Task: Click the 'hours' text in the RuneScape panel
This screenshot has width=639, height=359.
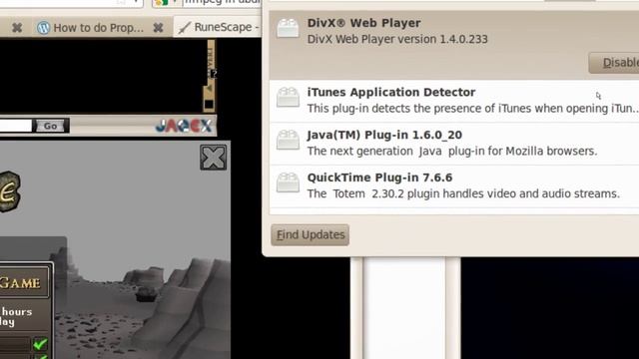Action: [17, 312]
